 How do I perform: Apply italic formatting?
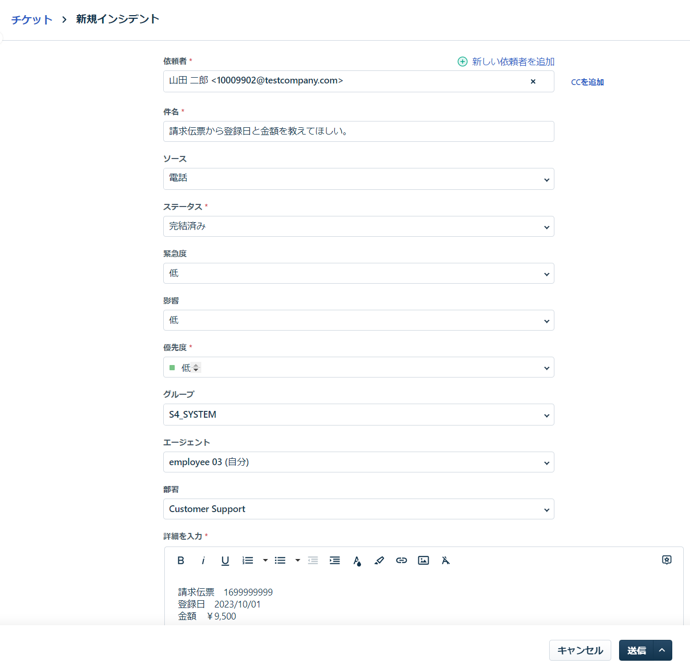[x=203, y=560]
